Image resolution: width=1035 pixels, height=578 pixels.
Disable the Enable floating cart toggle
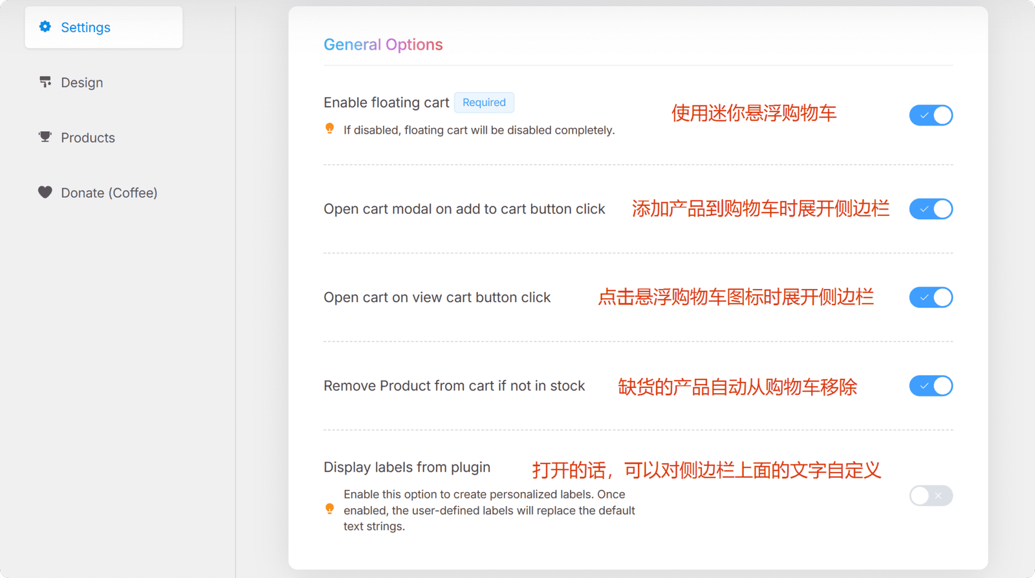[931, 115]
